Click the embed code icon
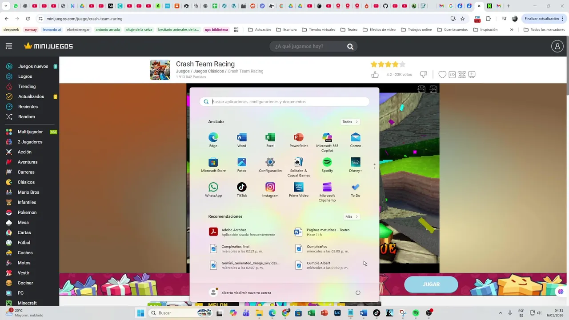The height and width of the screenshot is (320, 569). [x=452, y=75]
